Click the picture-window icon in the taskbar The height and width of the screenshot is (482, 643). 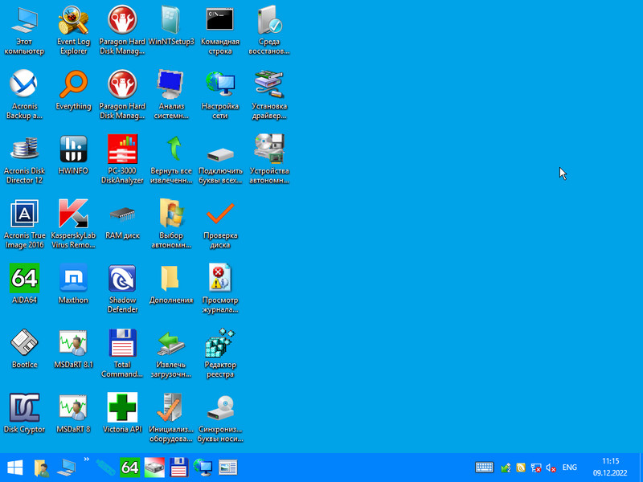(x=227, y=468)
